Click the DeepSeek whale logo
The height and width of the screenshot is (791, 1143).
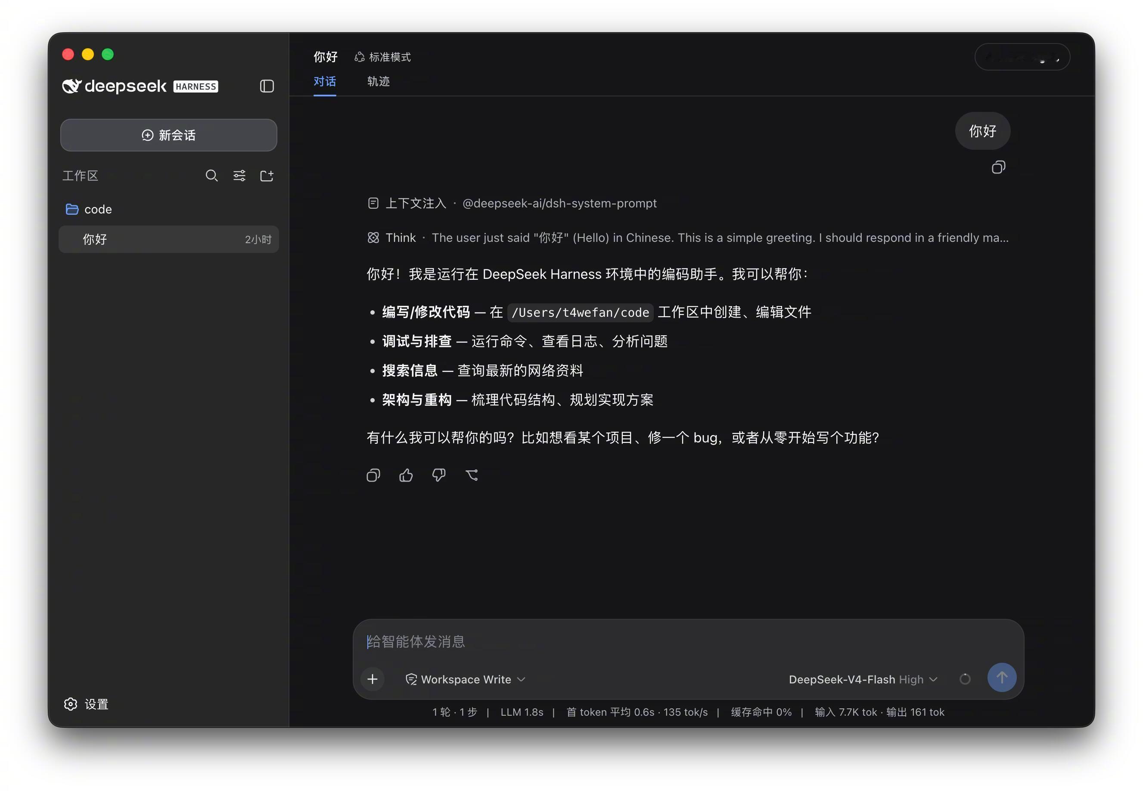tap(71, 86)
